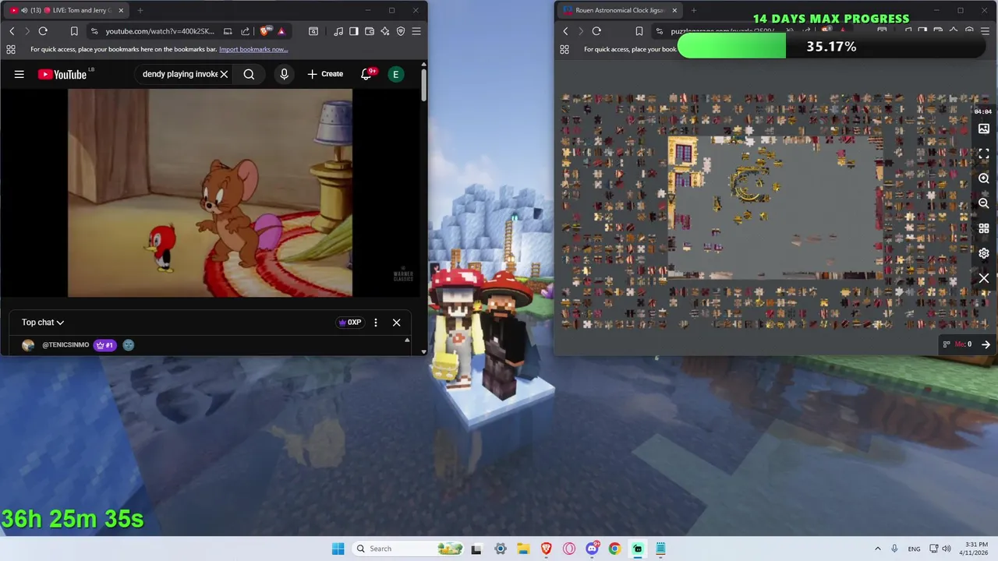Screen dimensions: 998x561
Task: Toggle sidebar panel in YouTube browser
Action: (354, 31)
